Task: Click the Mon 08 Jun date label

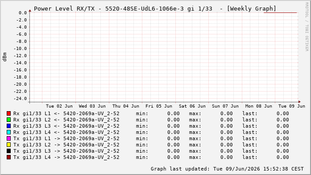Action: [258, 106]
